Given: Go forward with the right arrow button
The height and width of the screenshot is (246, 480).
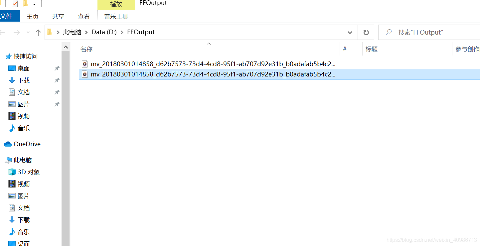Looking at the screenshot, I should (16, 32).
